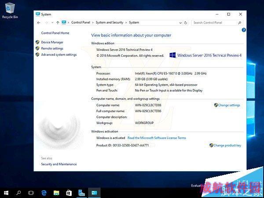Go up one level with the Up arrow
The height and width of the screenshot is (198, 264).
[x=58, y=22]
